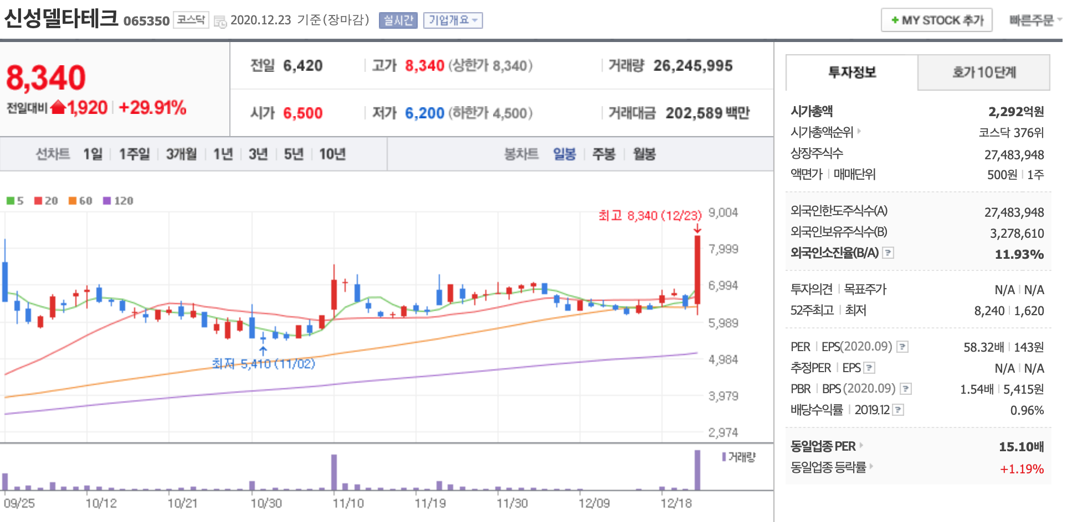
Task: Click the purple 120-day moving average legend marker
Action: tap(107, 201)
